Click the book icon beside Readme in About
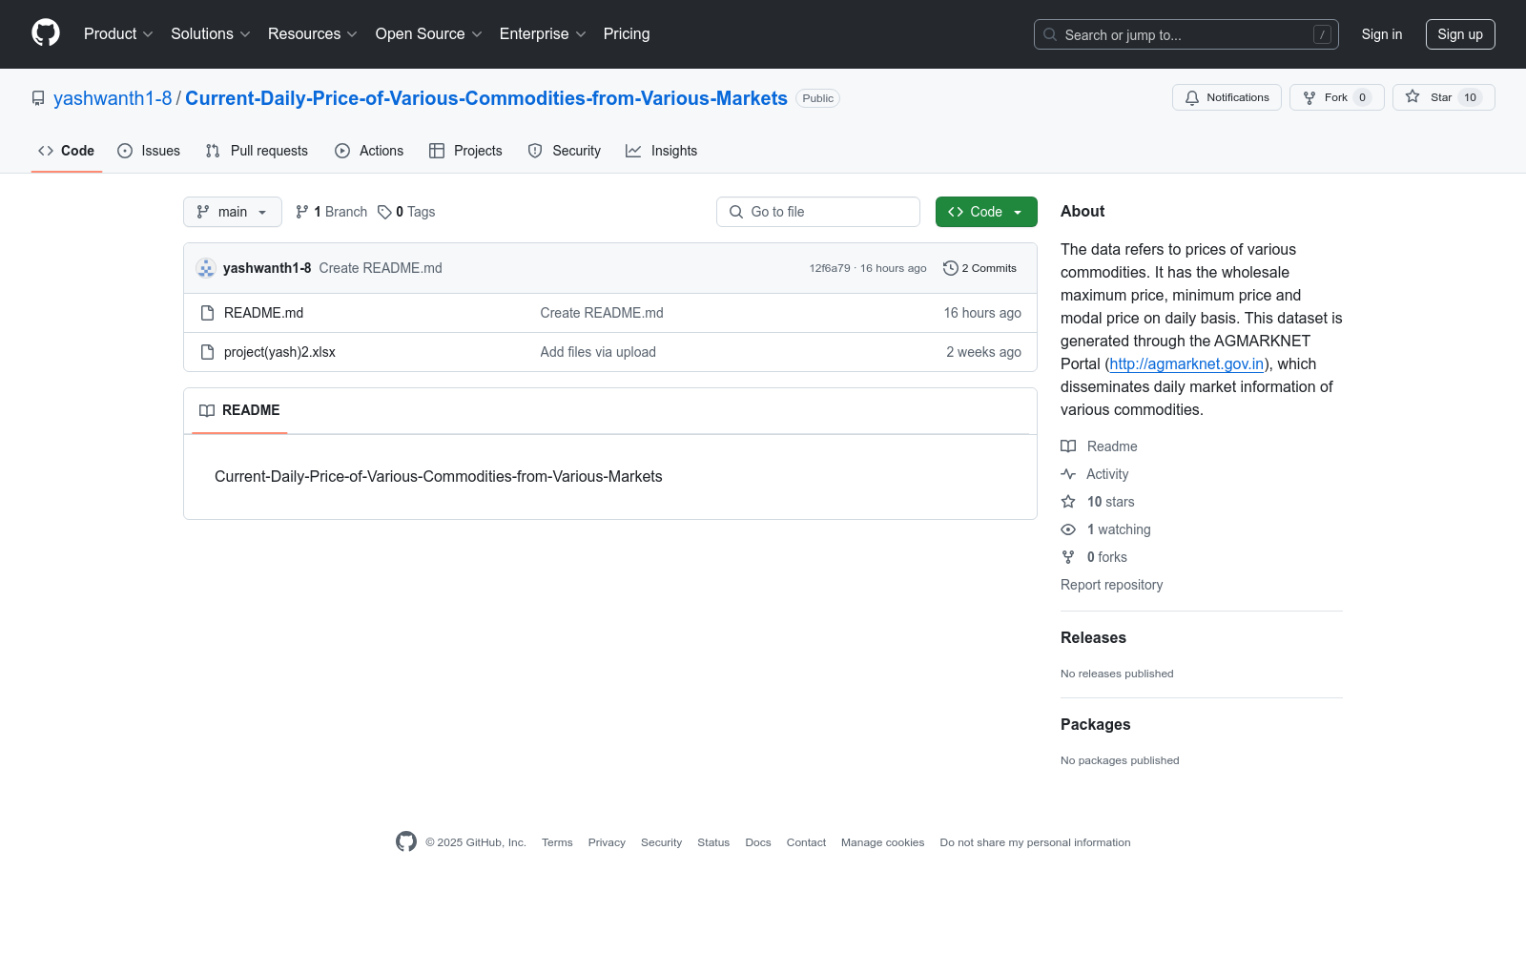 click(1068, 446)
